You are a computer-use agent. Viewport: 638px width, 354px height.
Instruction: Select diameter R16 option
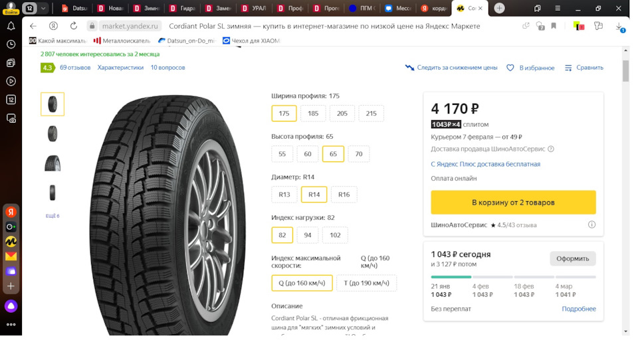pyautogui.click(x=344, y=195)
